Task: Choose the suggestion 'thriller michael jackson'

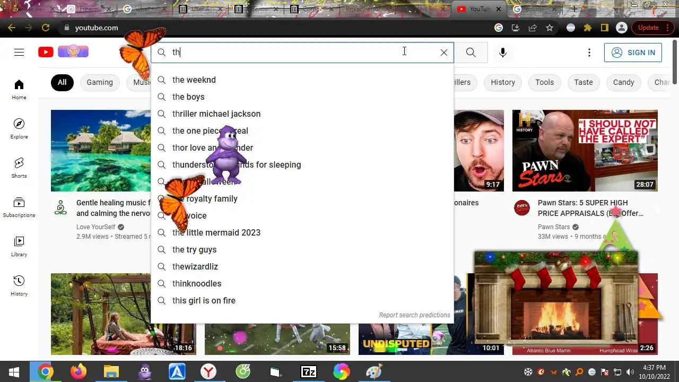Action: [302, 114]
